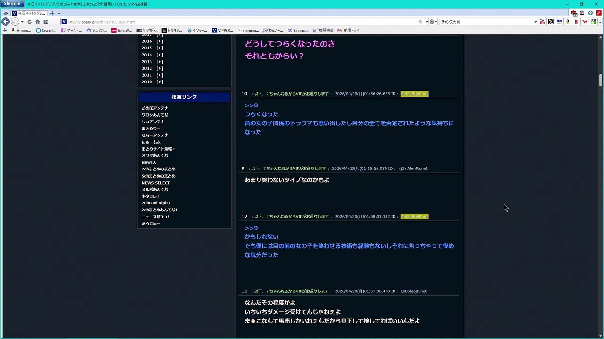Open the 拡張機能 bookmark
This screenshot has width=604, height=339.
coord(323,30)
